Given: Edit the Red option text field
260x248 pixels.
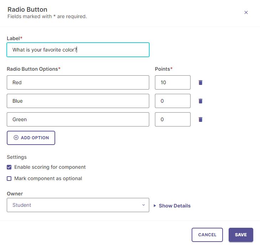Looking at the screenshot, I should tap(78, 82).
